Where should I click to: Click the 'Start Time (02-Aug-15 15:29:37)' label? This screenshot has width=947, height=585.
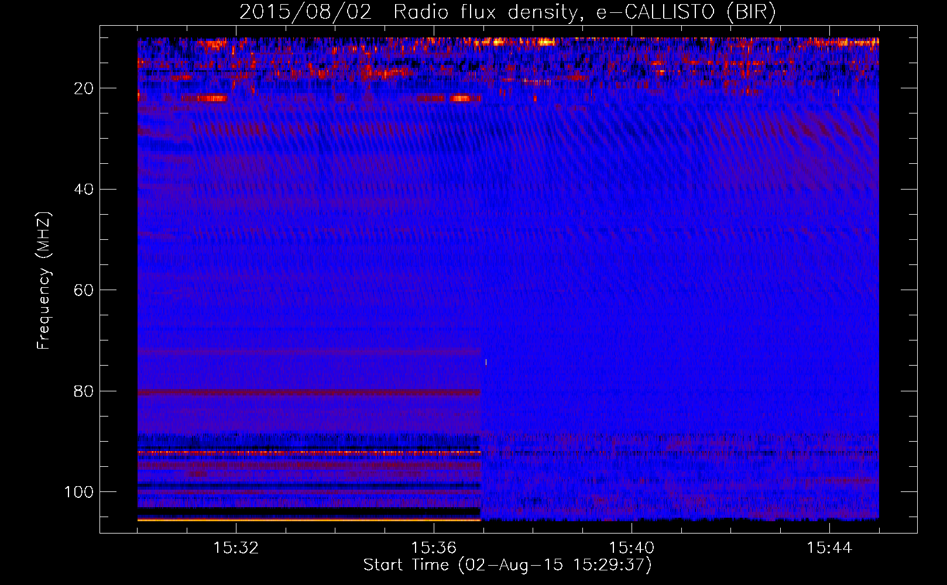coord(507,565)
